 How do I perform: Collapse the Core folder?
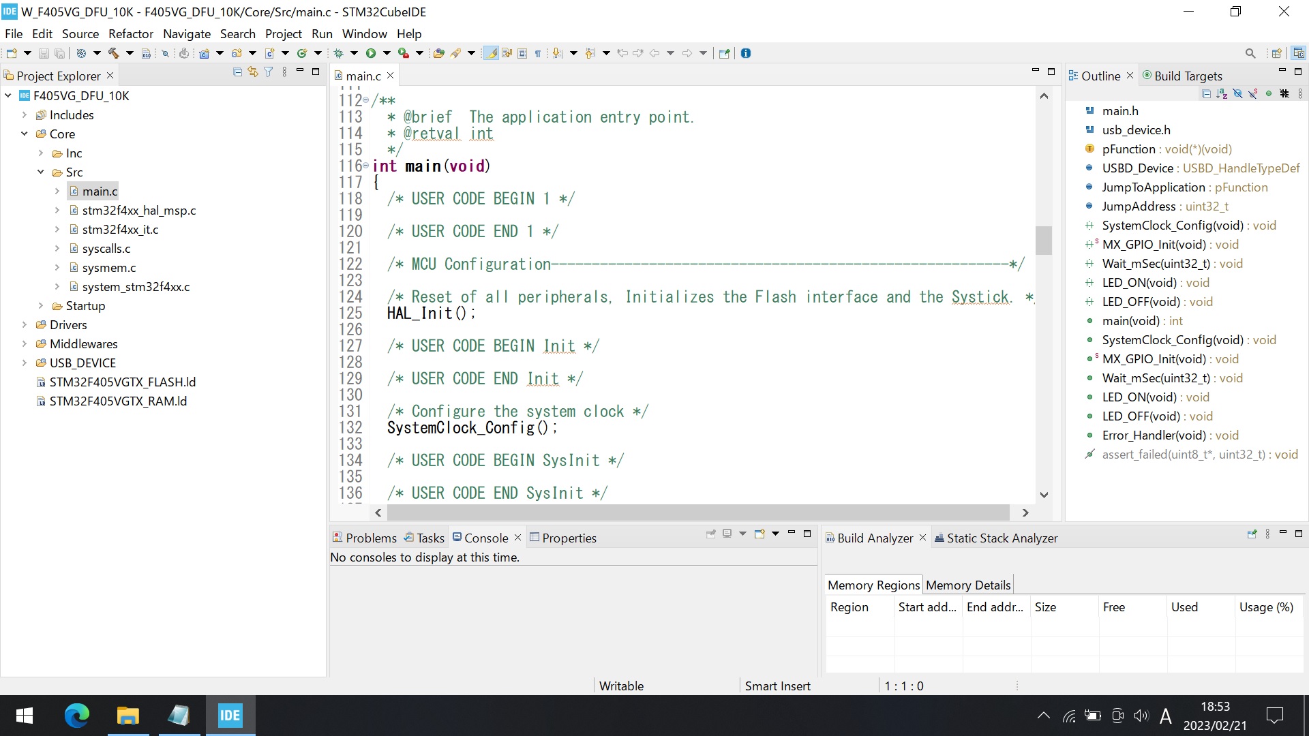(25, 134)
